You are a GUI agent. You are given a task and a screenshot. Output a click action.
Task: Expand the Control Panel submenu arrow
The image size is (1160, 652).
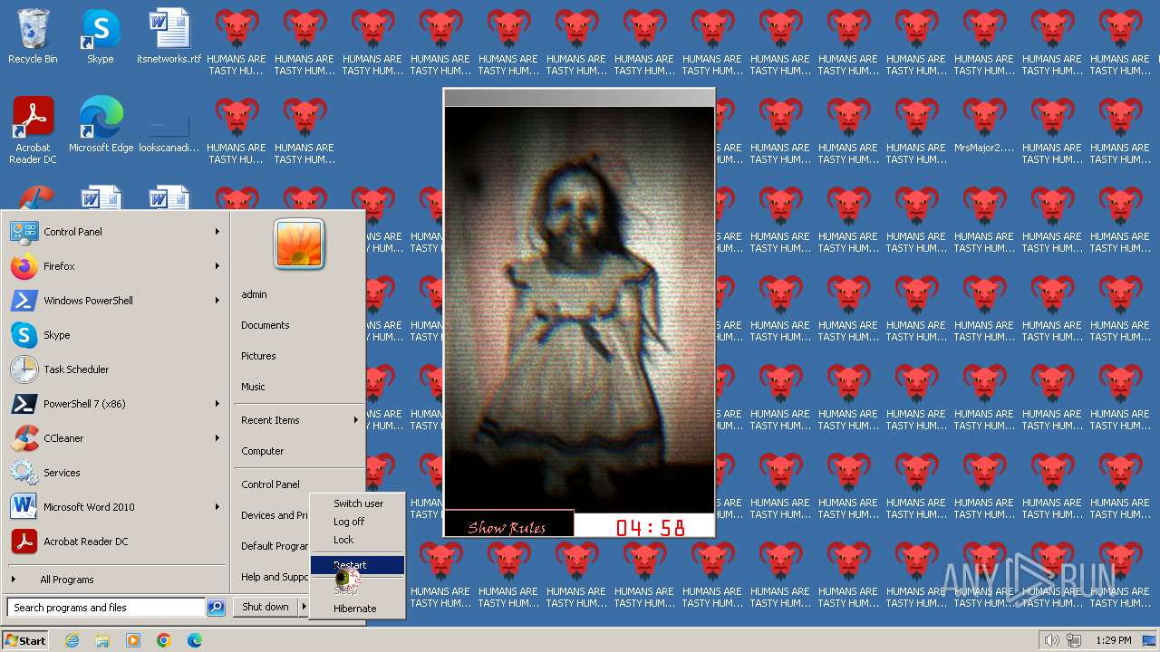click(x=217, y=232)
